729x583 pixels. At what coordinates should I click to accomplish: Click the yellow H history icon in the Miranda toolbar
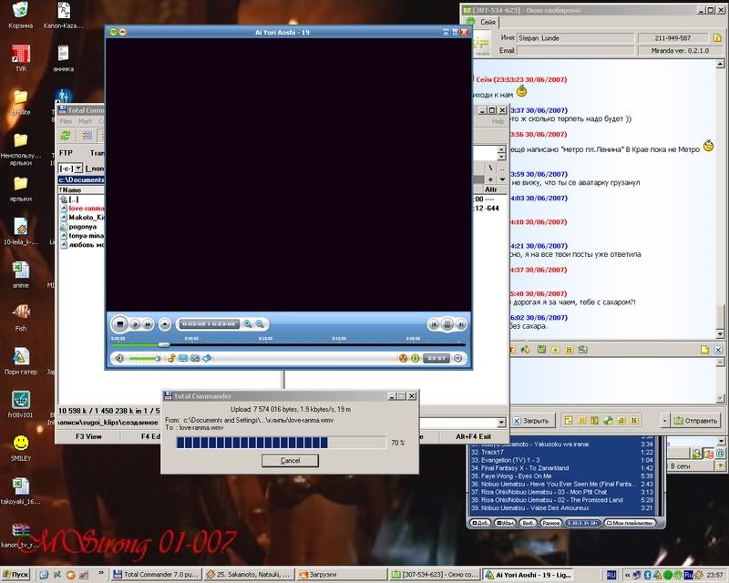tap(569, 350)
